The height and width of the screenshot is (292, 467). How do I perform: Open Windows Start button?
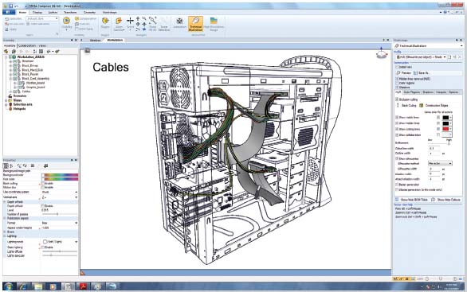coord(8,286)
